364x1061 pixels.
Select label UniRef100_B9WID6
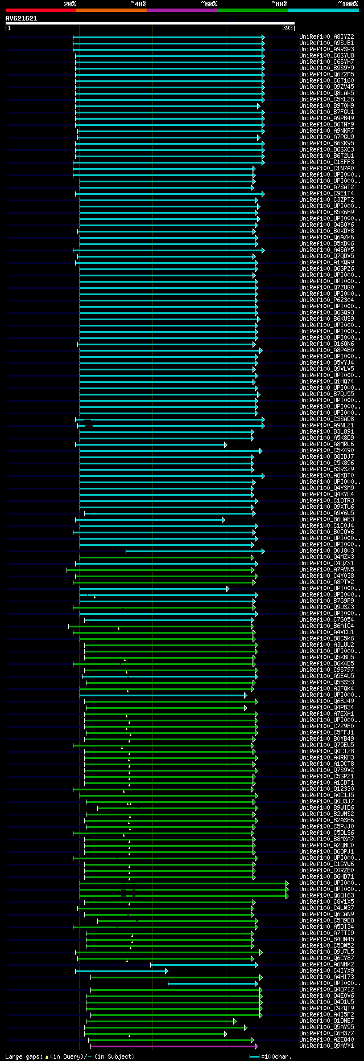click(326, 807)
